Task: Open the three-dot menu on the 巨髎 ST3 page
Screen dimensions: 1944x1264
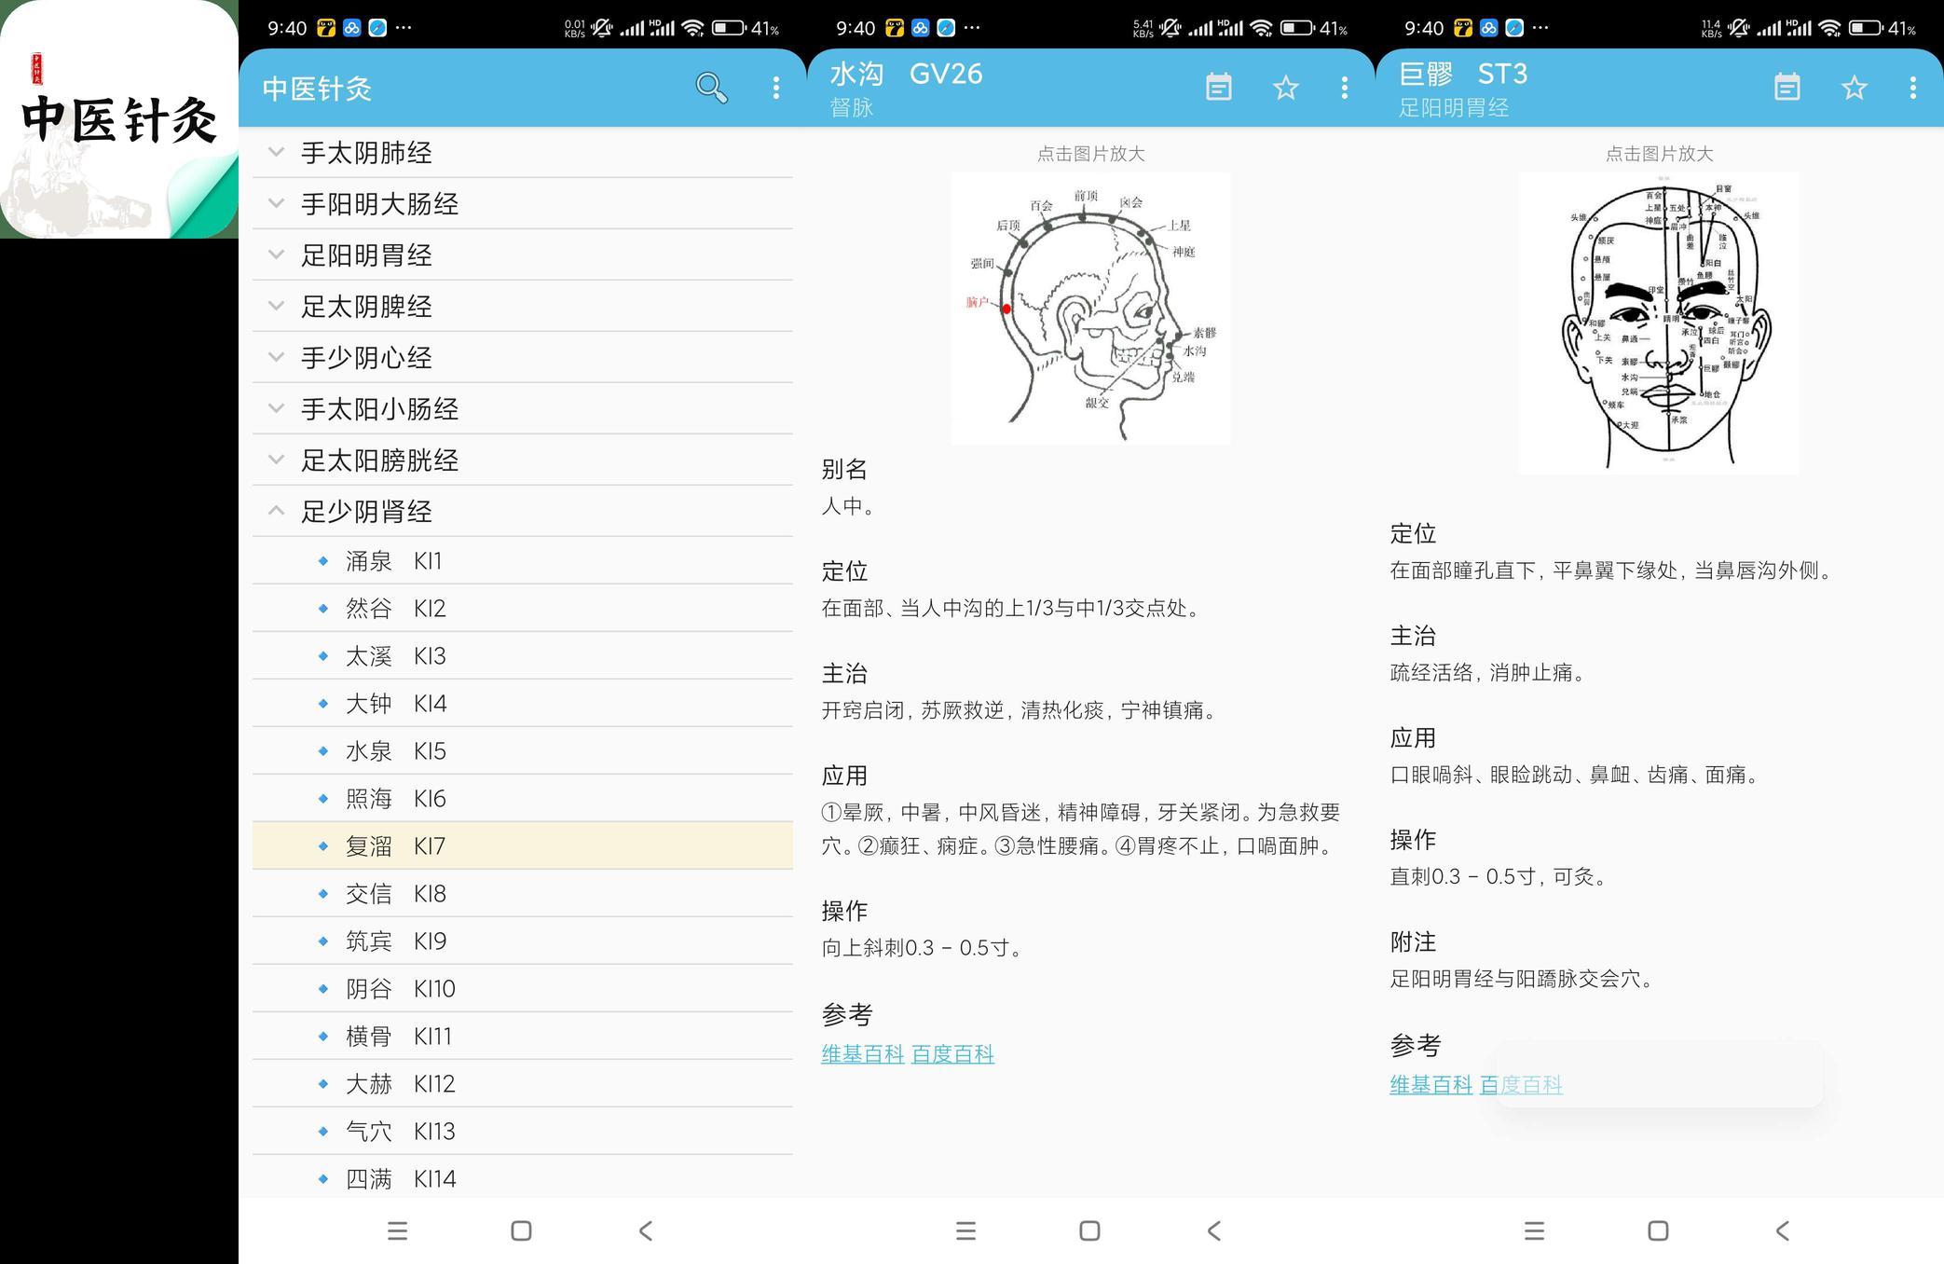Action: pyautogui.click(x=1912, y=88)
